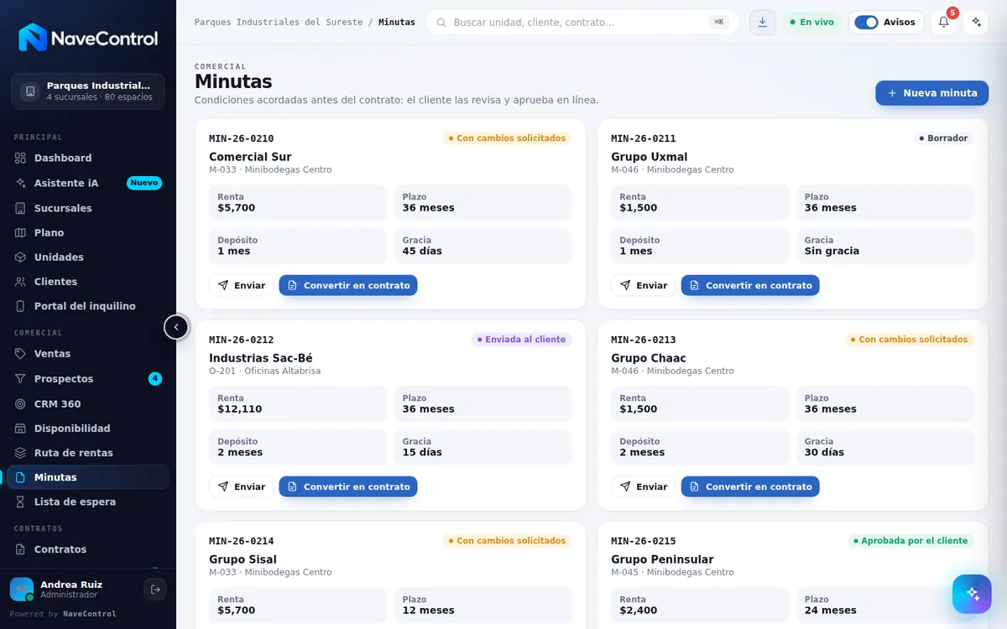Screen dimensions: 1007x629
Task: Click the Nueva minuta button
Action: (x=932, y=93)
